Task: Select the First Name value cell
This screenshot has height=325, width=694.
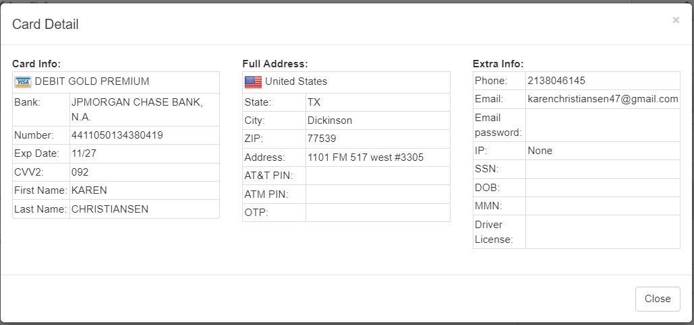Action: tap(144, 190)
